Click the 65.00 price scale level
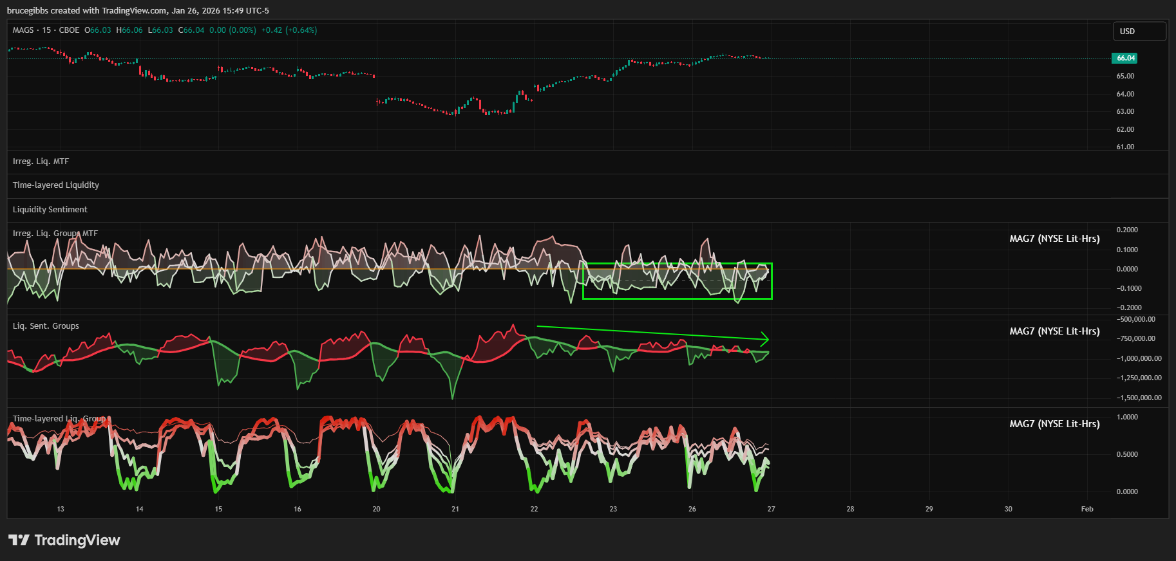This screenshot has width=1176, height=561. pyautogui.click(x=1125, y=76)
